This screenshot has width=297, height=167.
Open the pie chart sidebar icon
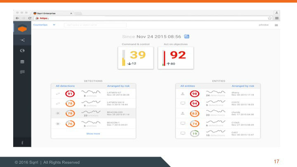[22, 51]
